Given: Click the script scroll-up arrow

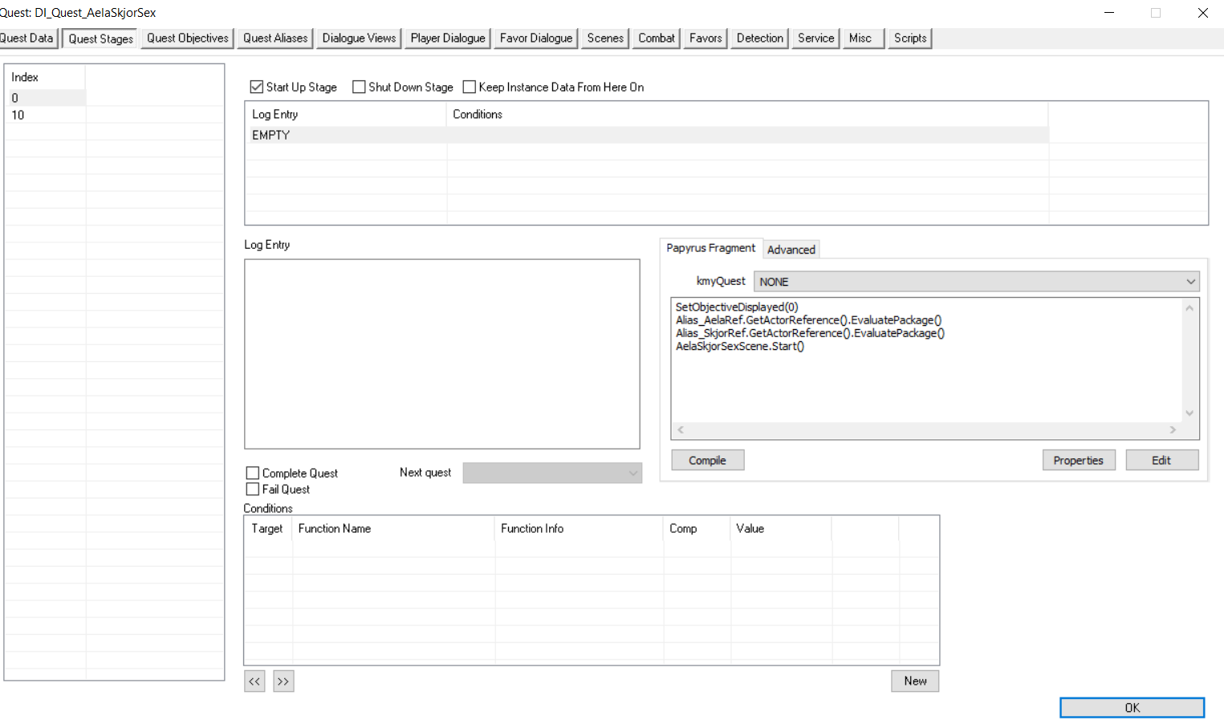Looking at the screenshot, I should [x=1190, y=307].
